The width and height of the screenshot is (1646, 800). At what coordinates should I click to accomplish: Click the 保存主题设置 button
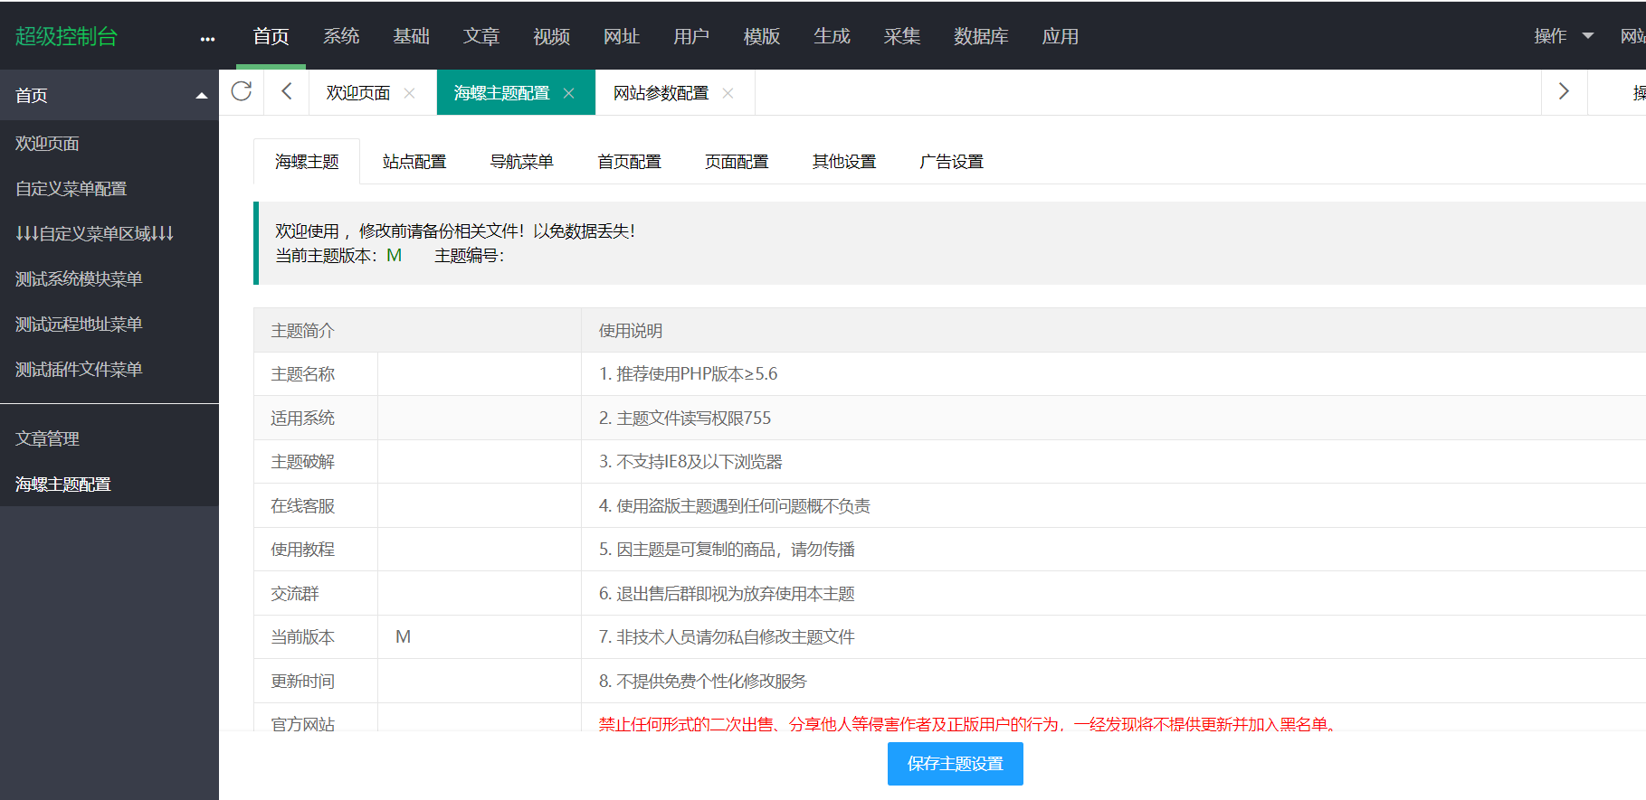click(x=956, y=764)
